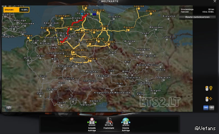Open the Frachtmarkt forklift icon
Viewport: 219px width, 134px height.
[109, 122]
